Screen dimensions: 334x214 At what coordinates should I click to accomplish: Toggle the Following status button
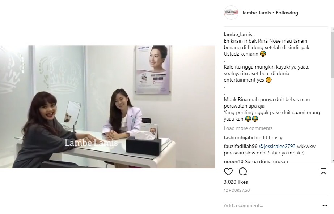[x=287, y=13]
